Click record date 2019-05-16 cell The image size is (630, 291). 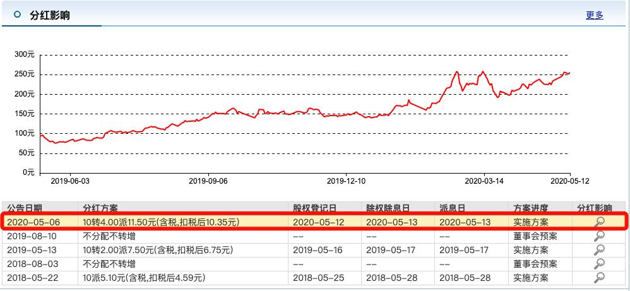tap(318, 250)
